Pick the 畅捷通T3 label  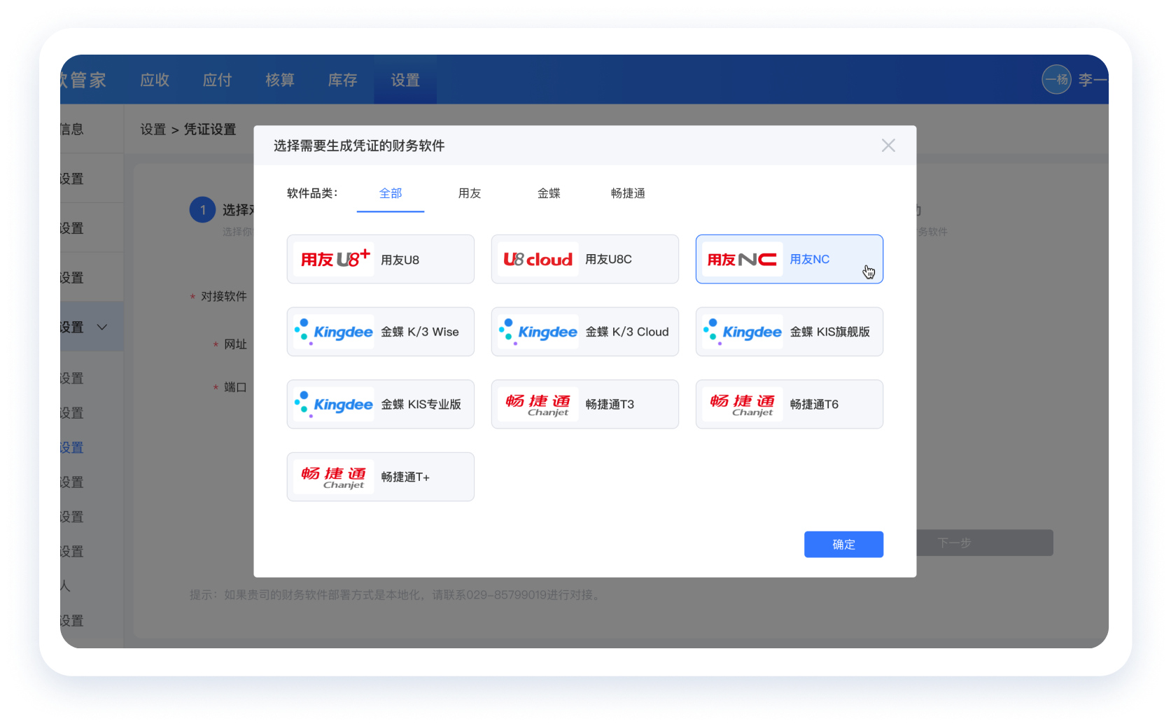point(610,404)
